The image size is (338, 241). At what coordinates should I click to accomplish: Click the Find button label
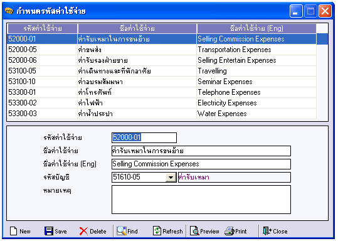[132, 232]
